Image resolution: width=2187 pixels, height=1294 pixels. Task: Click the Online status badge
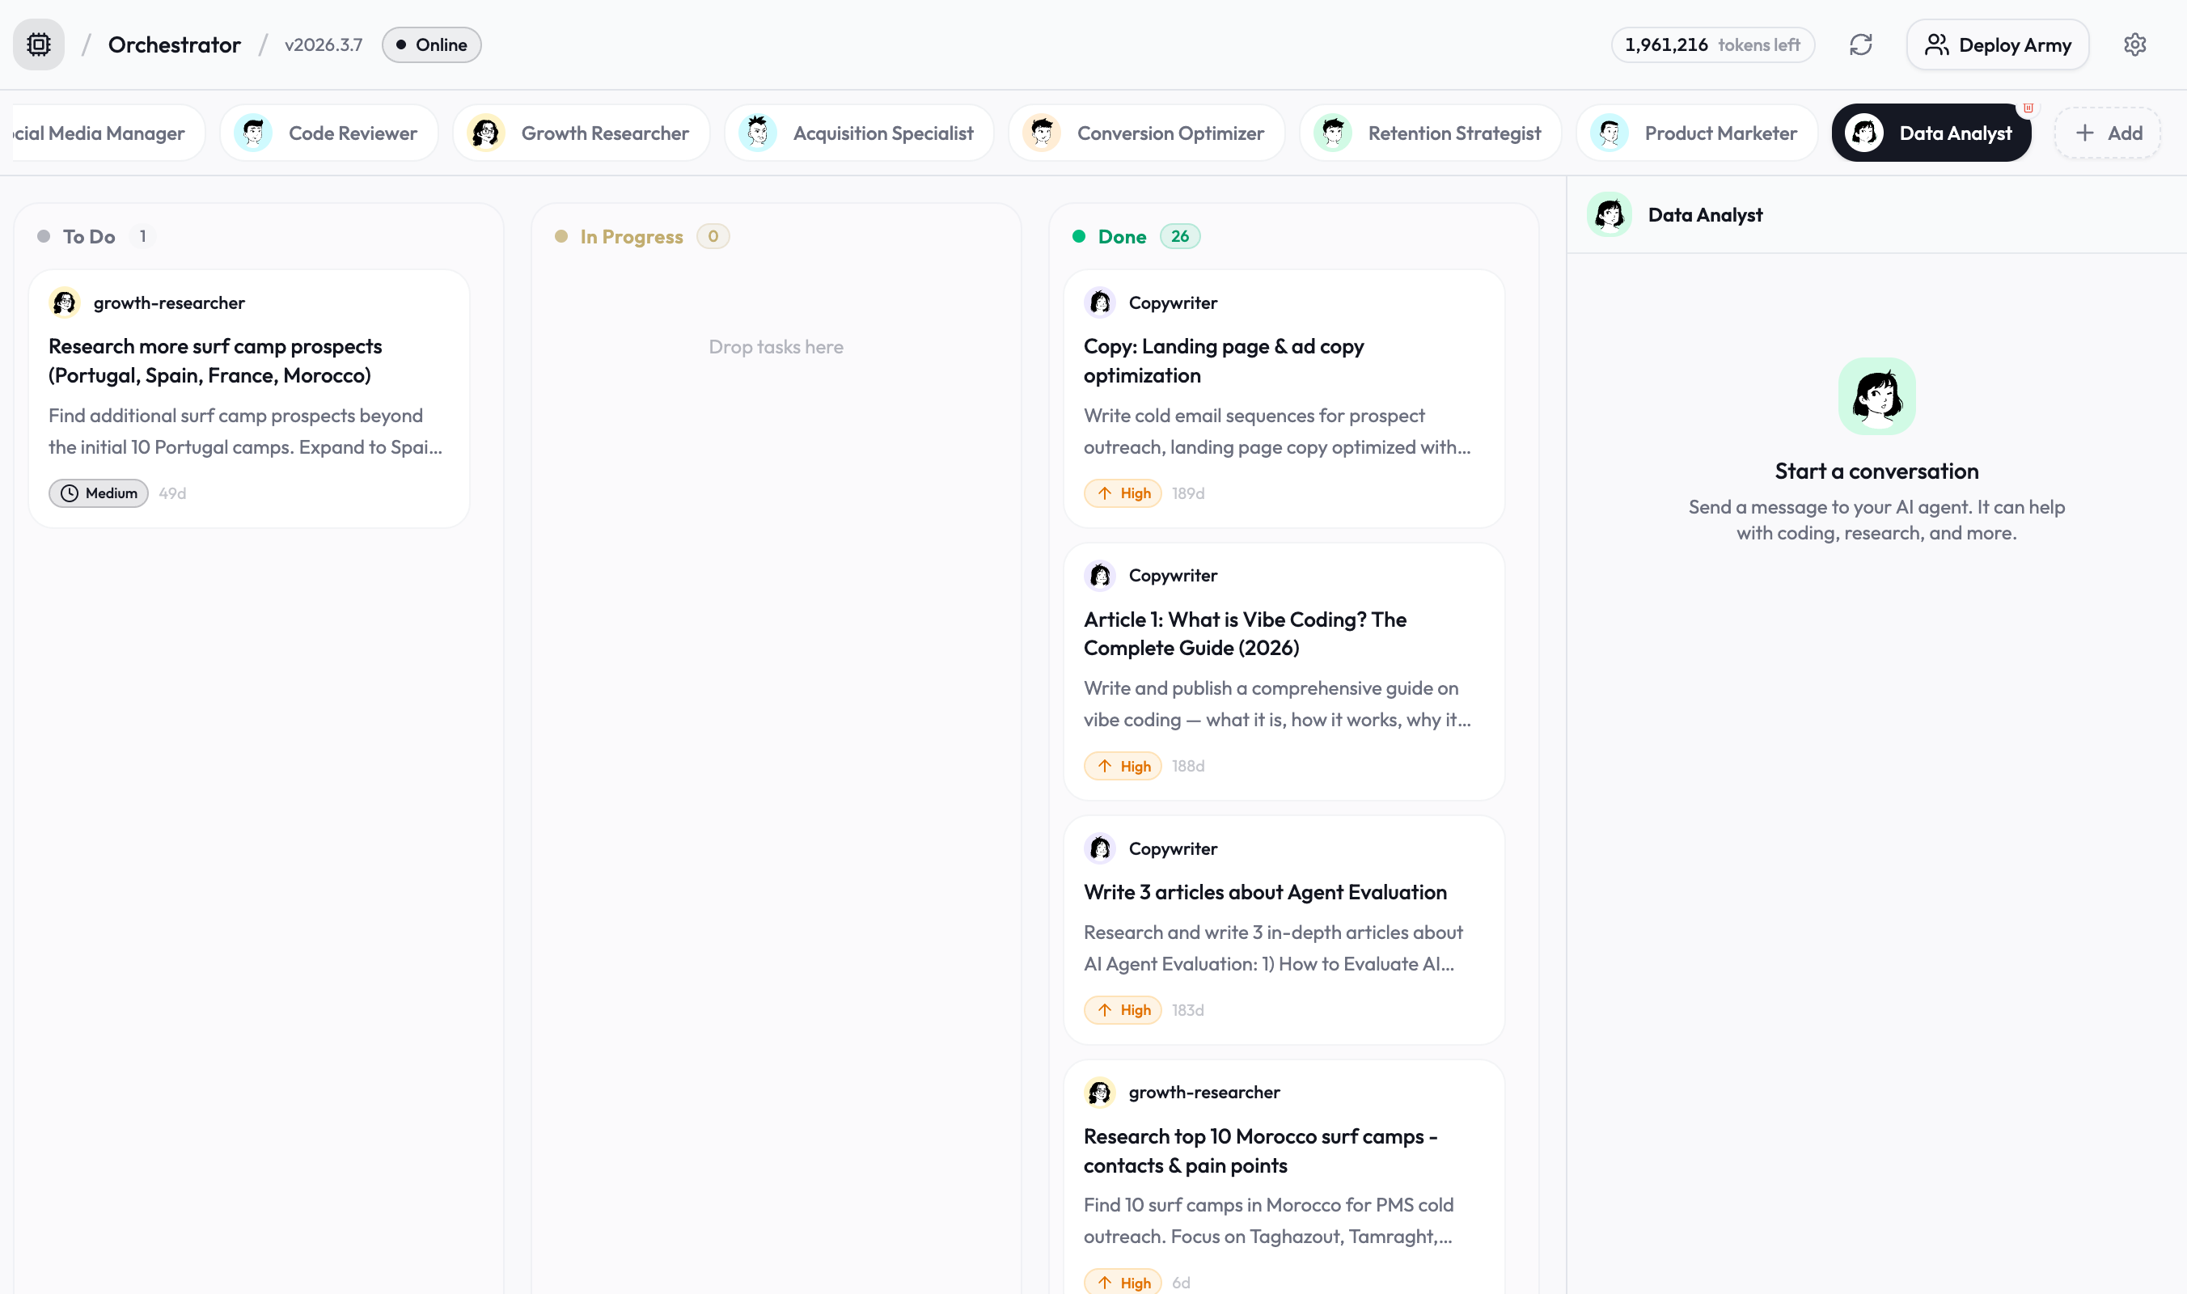point(432,44)
